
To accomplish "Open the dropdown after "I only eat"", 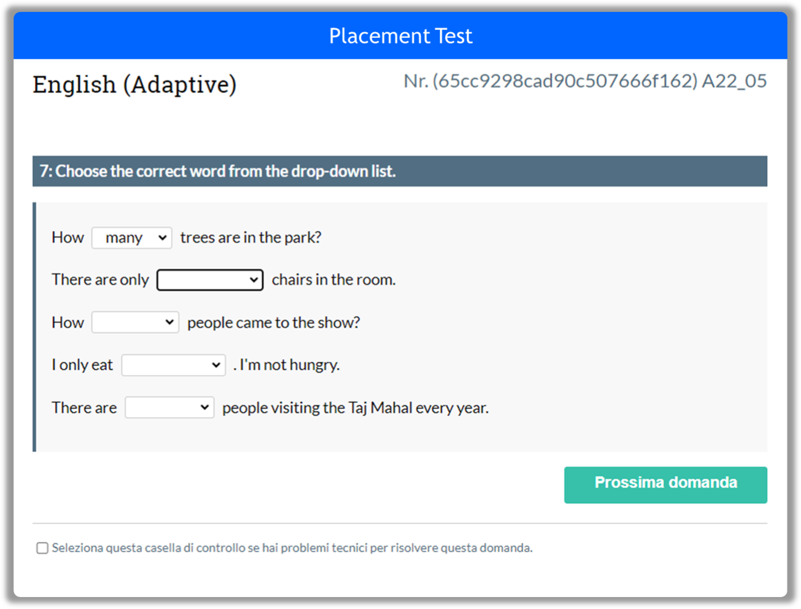I will (x=173, y=365).
